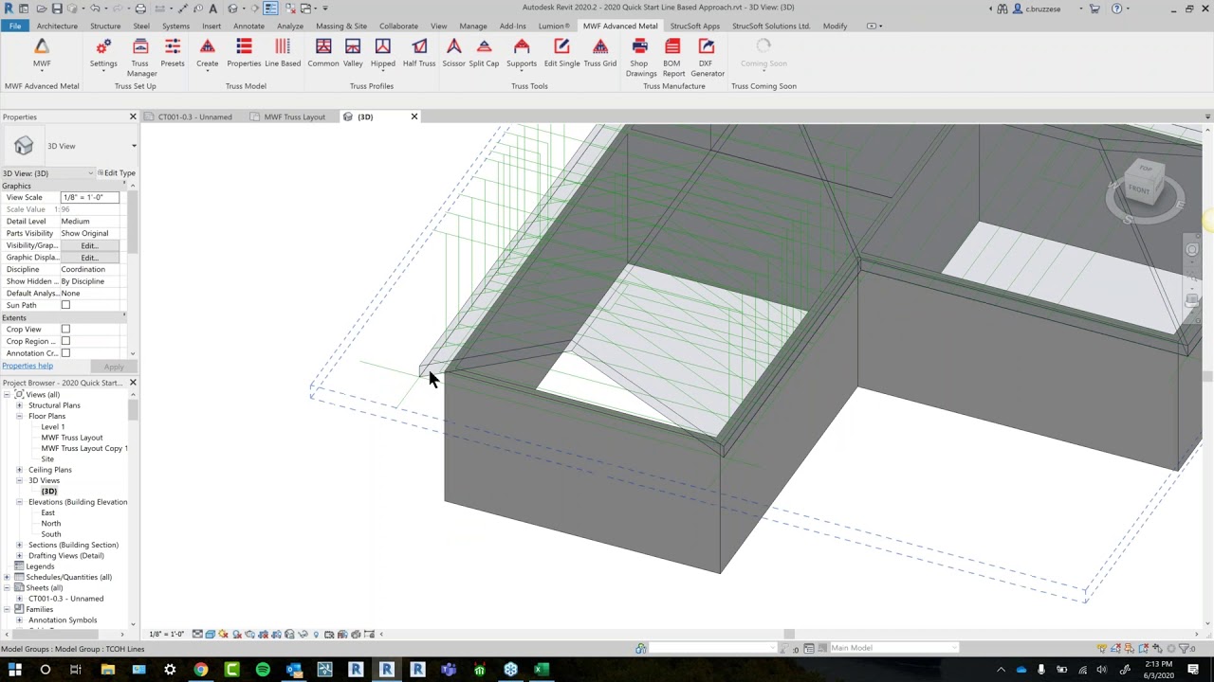The image size is (1214, 682).
Task: Open the Truss Manager
Action: [x=141, y=57]
